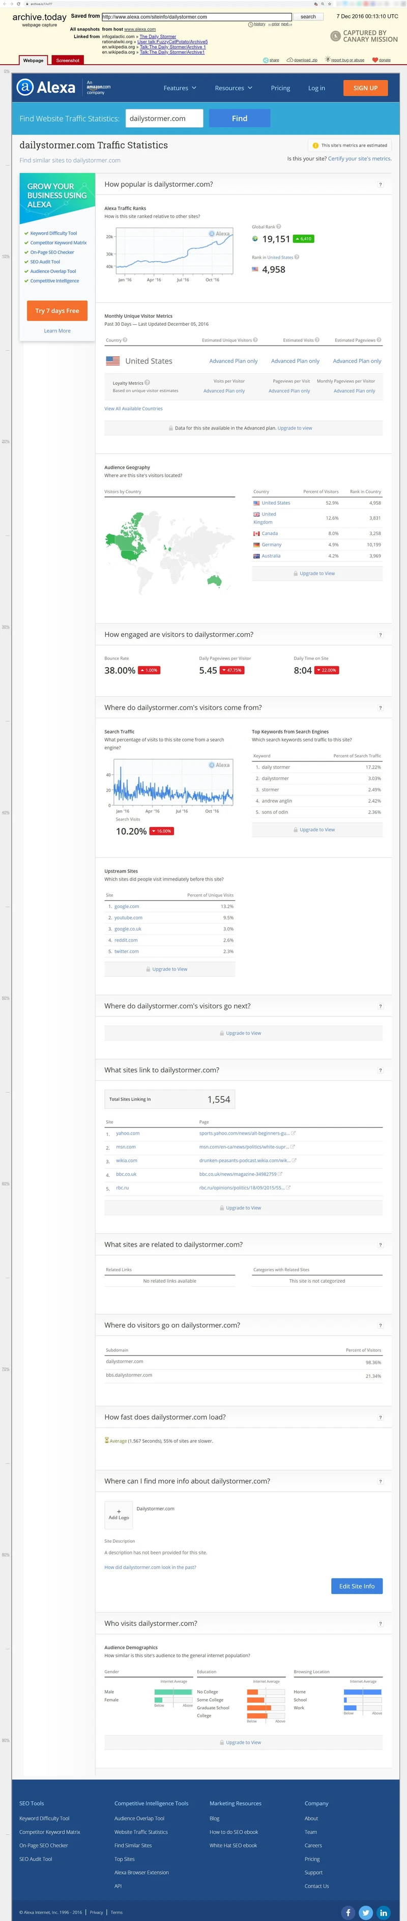Click the blue Find button
The width and height of the screenshot is (407, 1921).
coord(239,118)
